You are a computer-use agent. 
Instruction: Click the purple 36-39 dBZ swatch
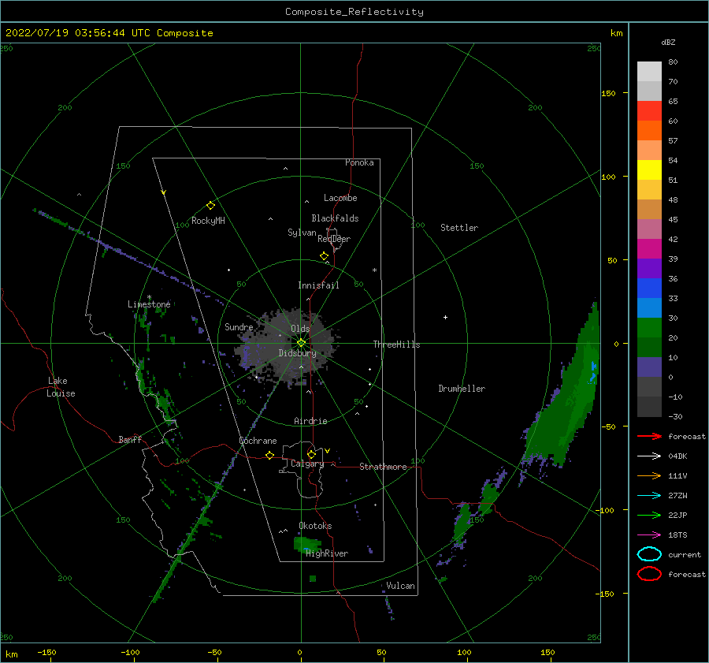(649, 268)
